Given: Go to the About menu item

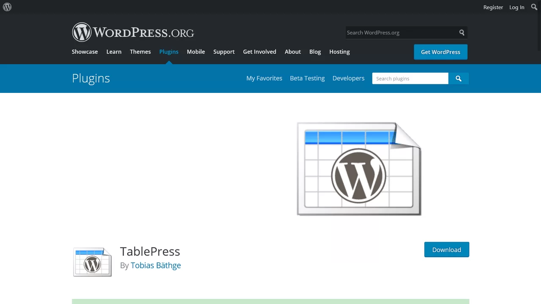Looking at the screenshot, I should point(292,52).
